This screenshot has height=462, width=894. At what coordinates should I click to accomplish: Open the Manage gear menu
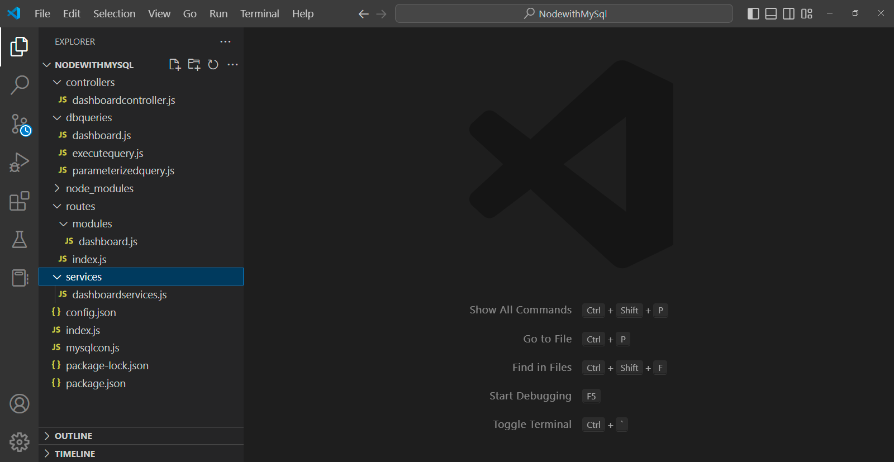tap(19, 442)
